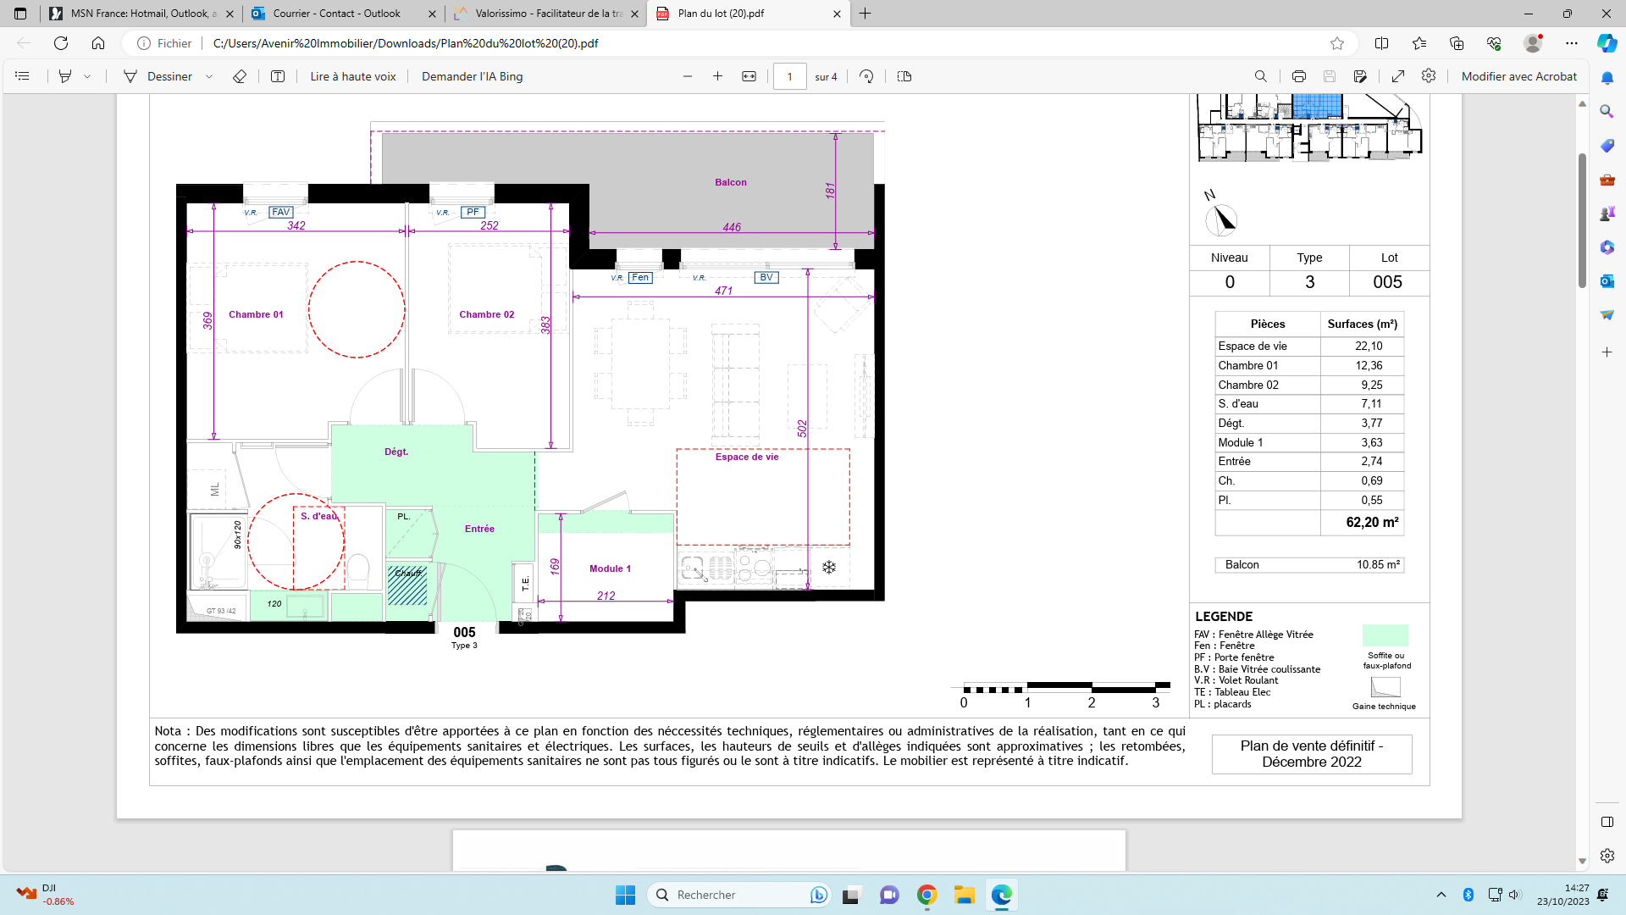Switch to MSN France tab
This screenshot has width=1626, height=915.
(141, 14)
